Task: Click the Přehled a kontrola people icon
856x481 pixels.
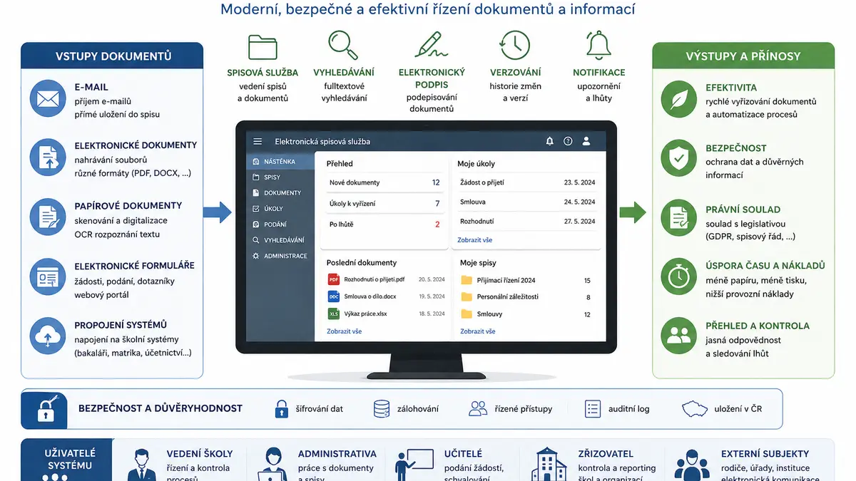Action: (679, 336)
